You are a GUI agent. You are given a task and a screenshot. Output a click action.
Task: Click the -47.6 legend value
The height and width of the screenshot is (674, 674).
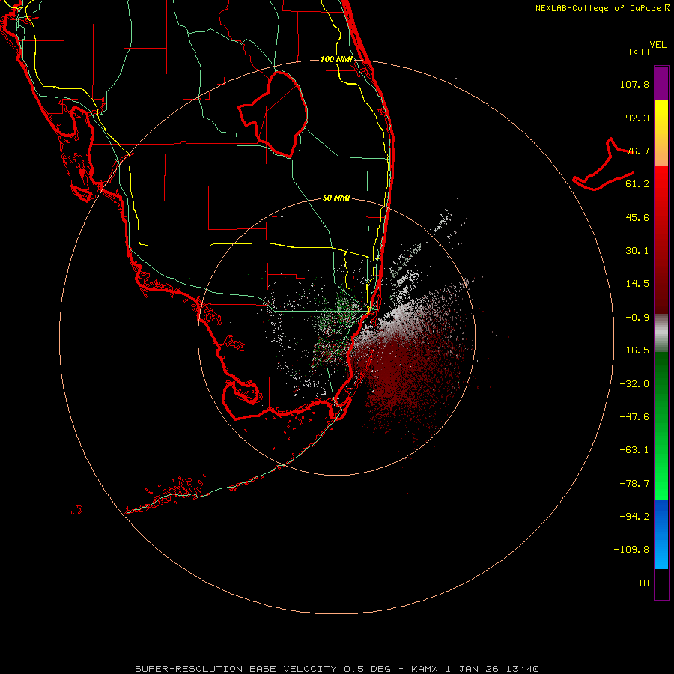[634, 417]
